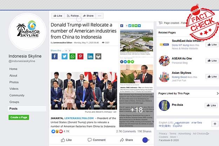The width and height of the screenshot is (219, 146).
Task: Open the three-dot more options menu
Action: [100, 16]
